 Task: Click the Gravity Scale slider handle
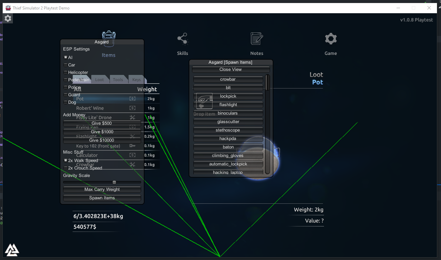pos(114,182)
